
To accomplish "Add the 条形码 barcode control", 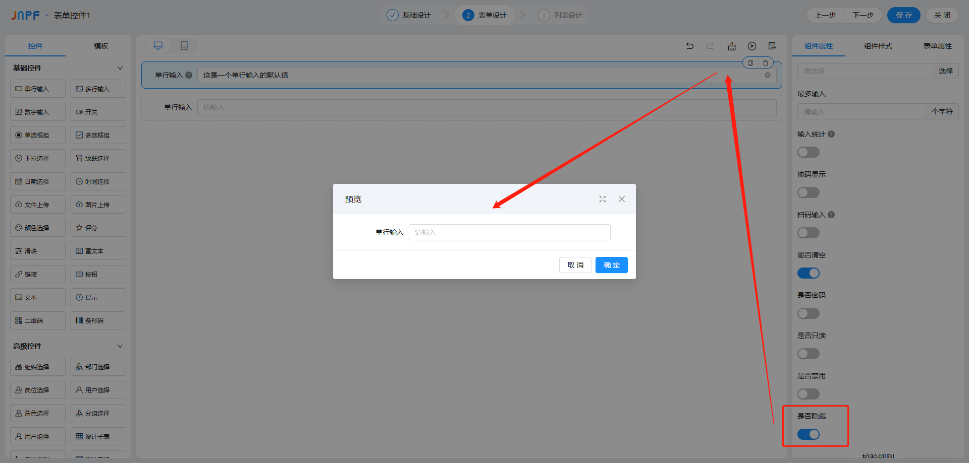I will tap(98, 320).
